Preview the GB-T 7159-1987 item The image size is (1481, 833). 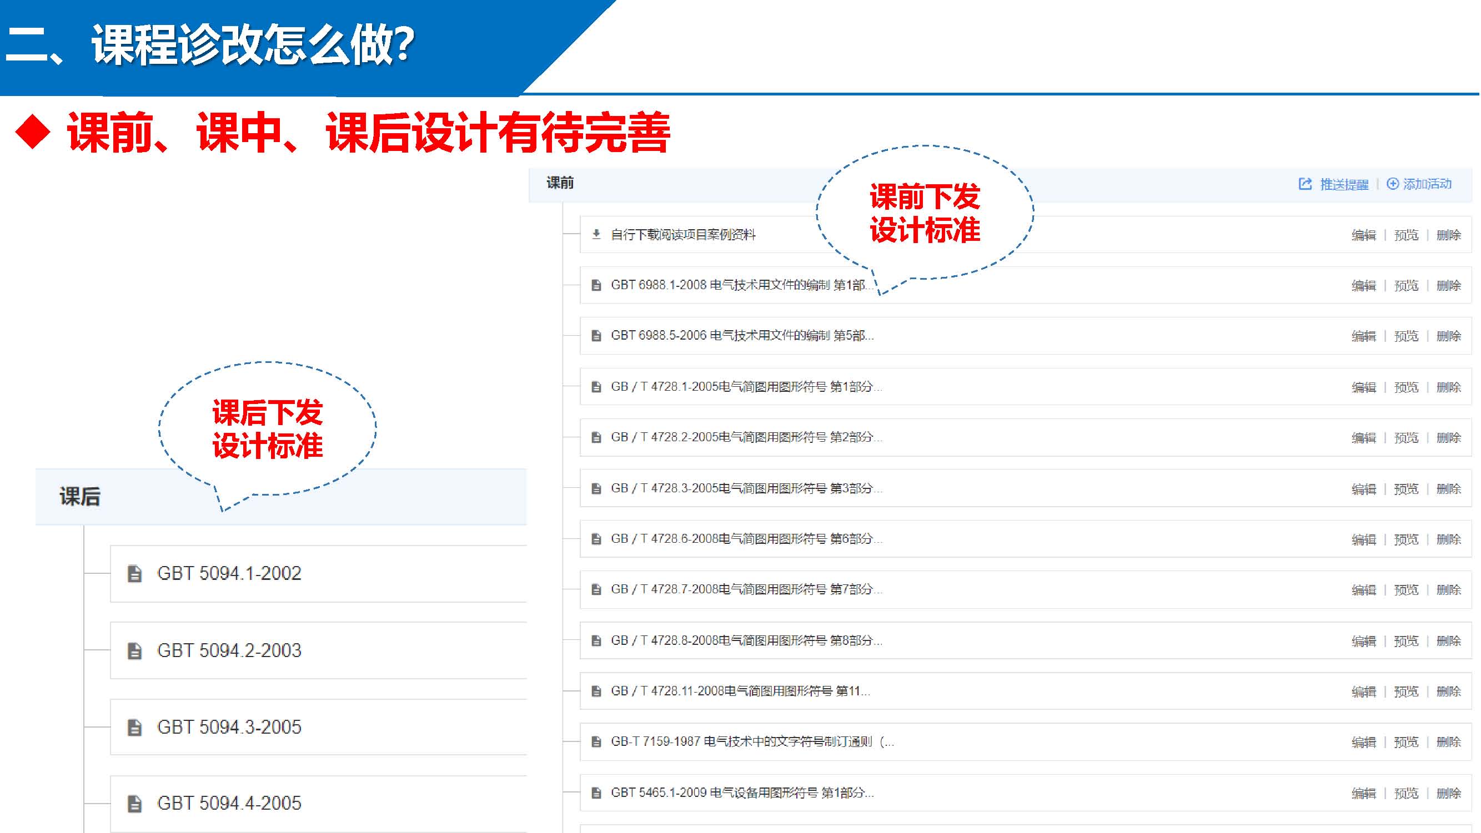click(1406, 742)
